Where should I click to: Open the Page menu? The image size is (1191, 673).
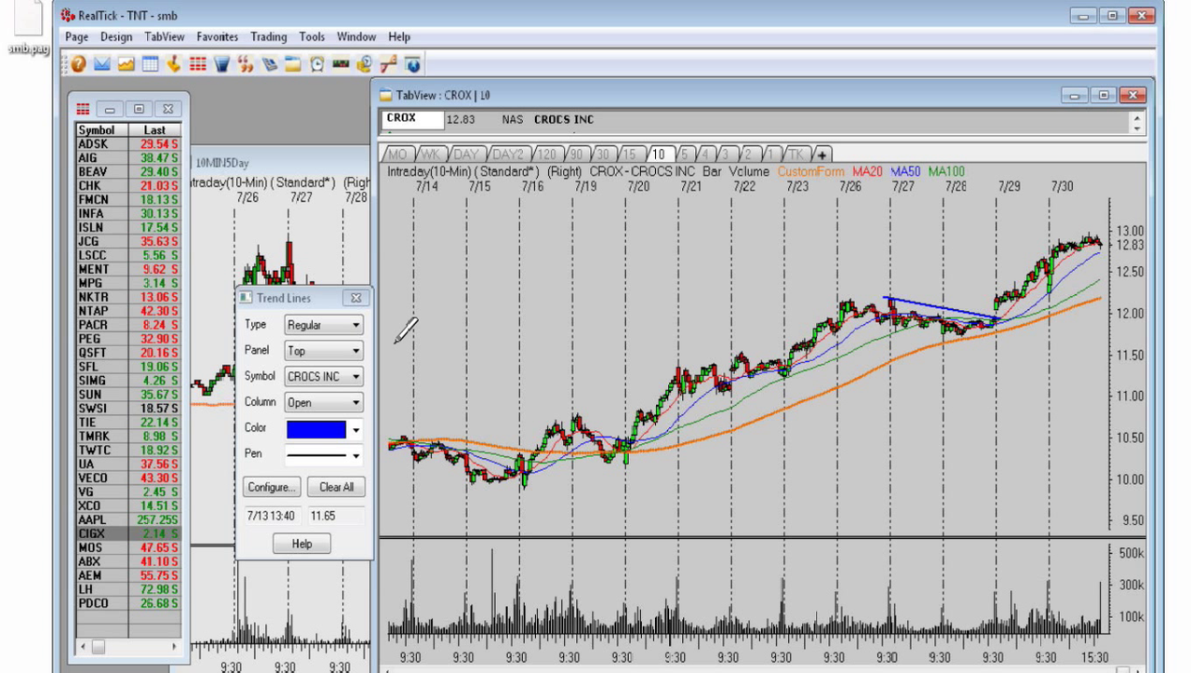76,37
